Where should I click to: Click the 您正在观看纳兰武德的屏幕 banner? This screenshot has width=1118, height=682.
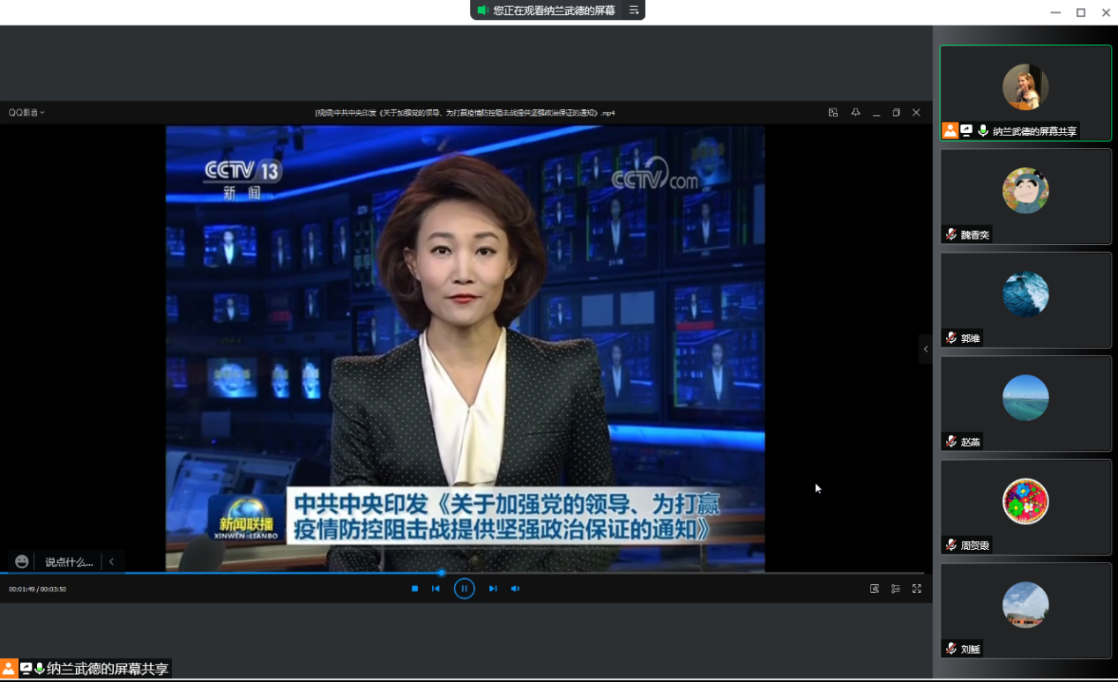point(555,11)
